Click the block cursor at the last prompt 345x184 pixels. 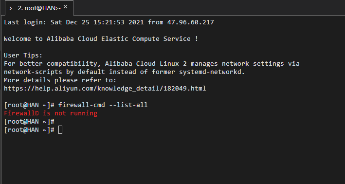(60, 130)
